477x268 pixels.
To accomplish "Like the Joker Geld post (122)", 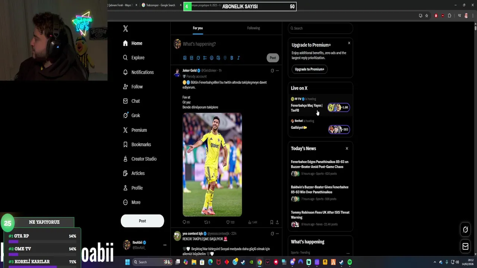I will tap(230, 222).
